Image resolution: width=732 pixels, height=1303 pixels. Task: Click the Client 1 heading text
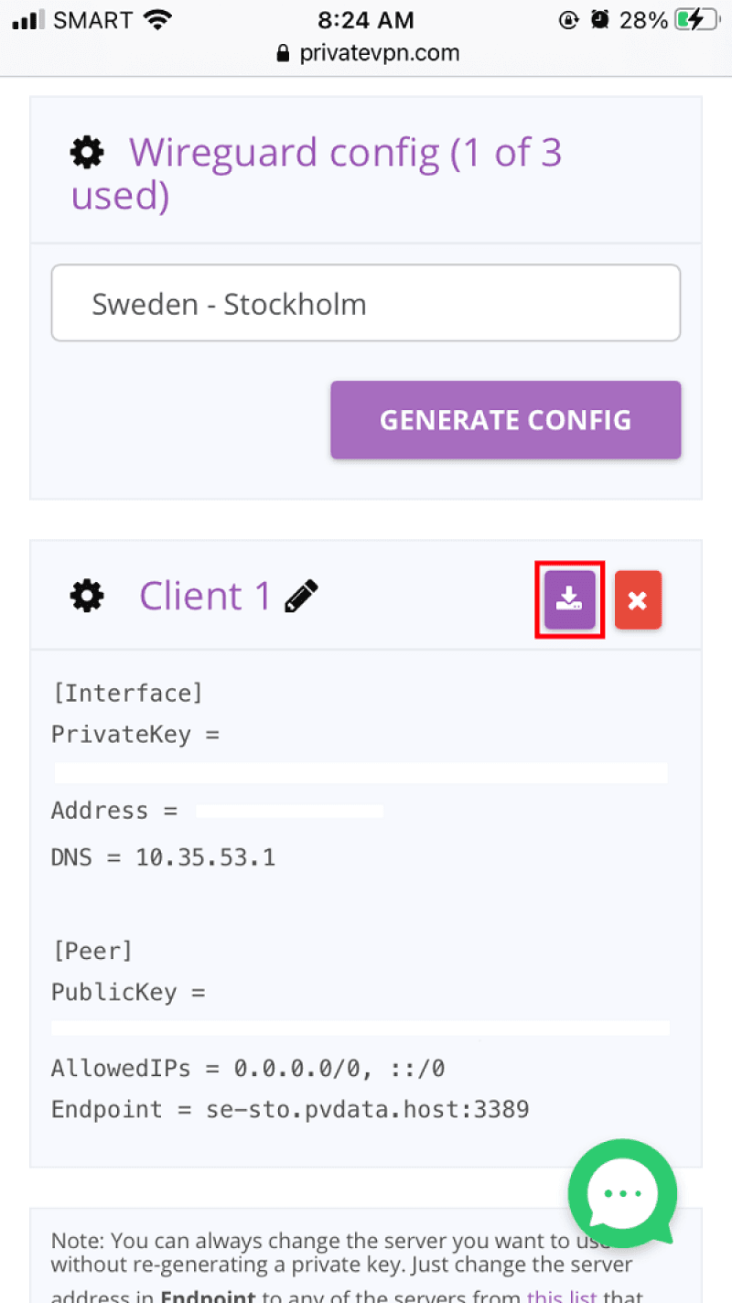click(205, 596)
